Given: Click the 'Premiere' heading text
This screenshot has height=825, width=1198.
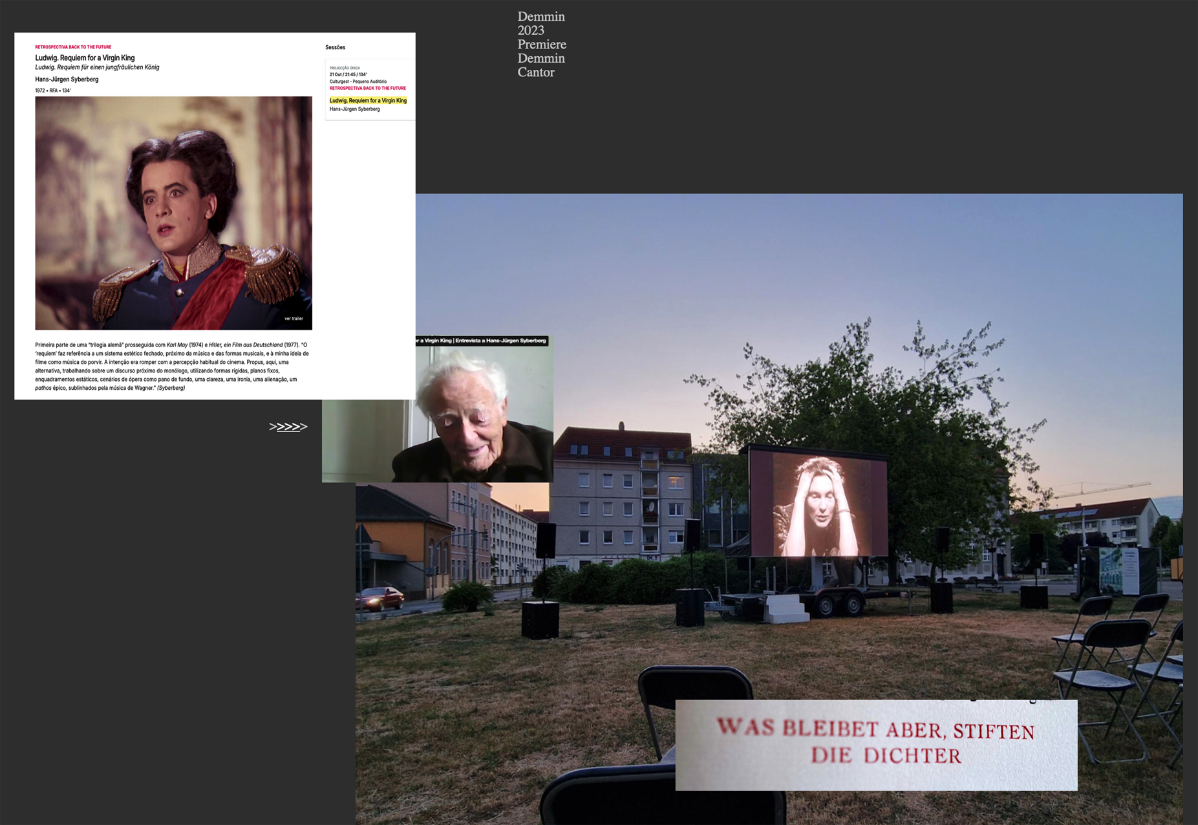Looking at the screenshot, I should 542,45.
